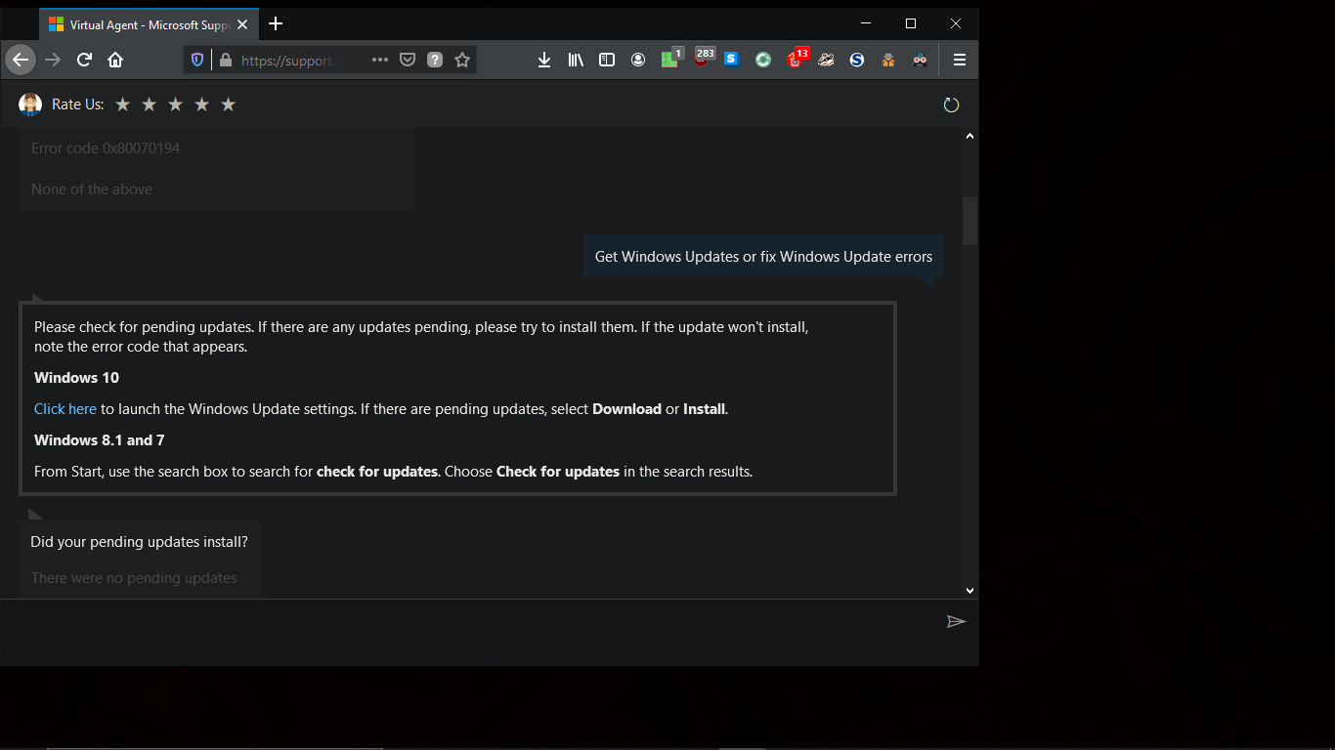Open tracking protection shield in address bar
This screenshot has height=750, width=1335.
tap(197, 60)
